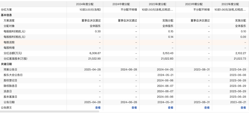This screenshot has width=249, height=114.
Task: Click the 每股股利(税前,元) row label
Action: (14, 31)
